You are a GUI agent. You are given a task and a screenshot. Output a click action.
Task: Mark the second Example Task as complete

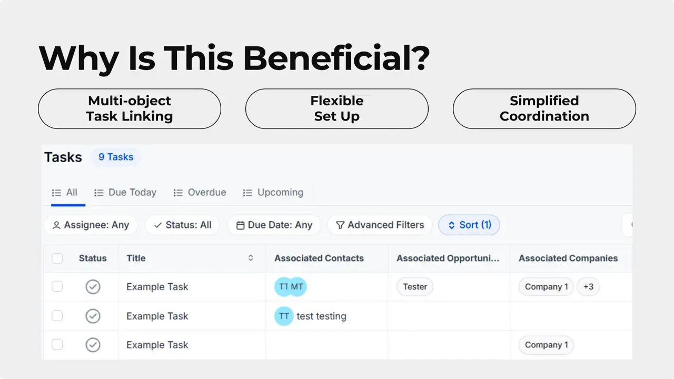(x=93, y=316)
